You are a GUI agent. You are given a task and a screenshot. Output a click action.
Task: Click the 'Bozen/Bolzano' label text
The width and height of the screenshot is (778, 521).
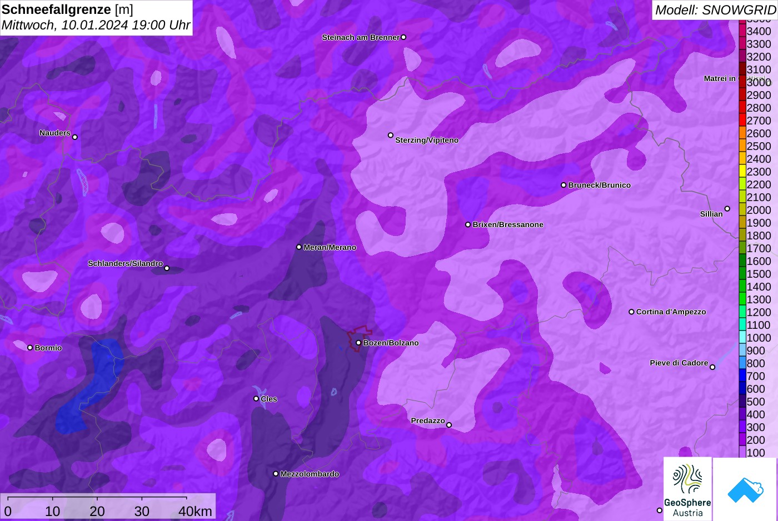[x=391, y=343]
